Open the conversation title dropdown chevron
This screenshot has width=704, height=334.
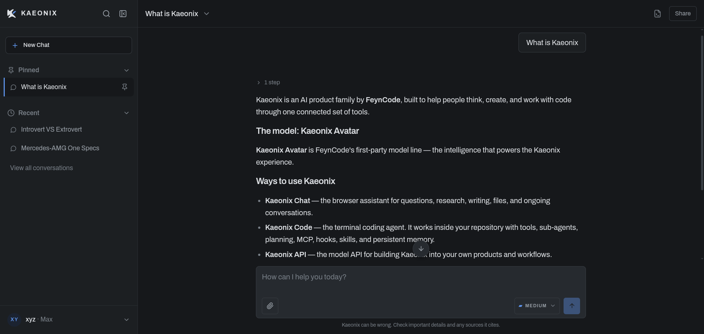pyautogui.click(x=206, y=14)
